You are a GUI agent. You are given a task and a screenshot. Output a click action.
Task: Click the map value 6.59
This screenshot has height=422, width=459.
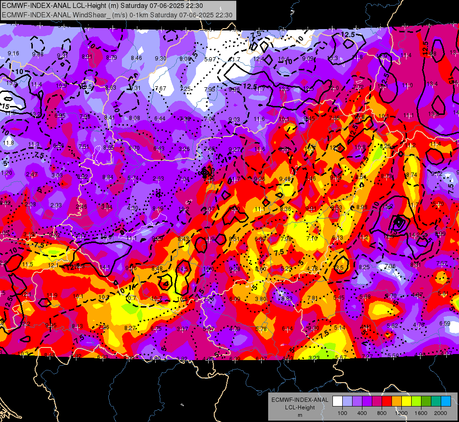(x=445, y=324)
